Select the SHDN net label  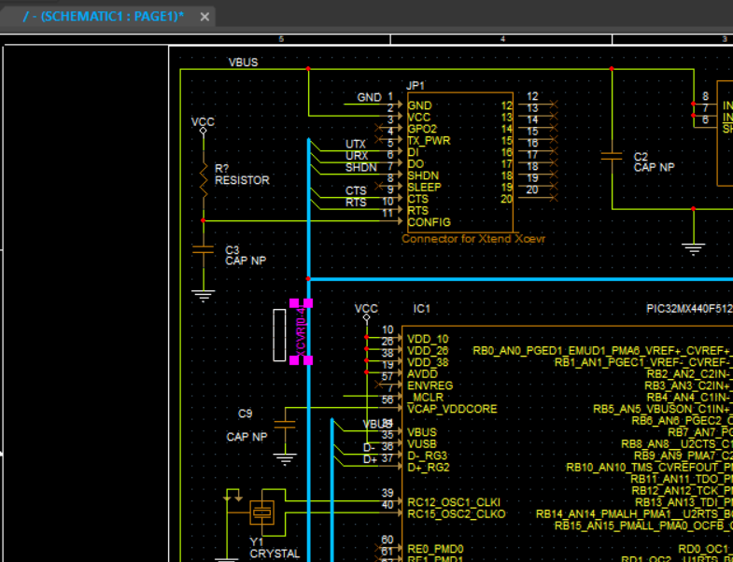point(360,167)
